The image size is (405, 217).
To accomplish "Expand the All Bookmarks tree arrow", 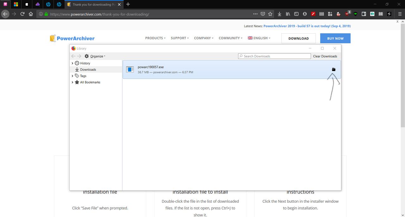I will (72, 82).
